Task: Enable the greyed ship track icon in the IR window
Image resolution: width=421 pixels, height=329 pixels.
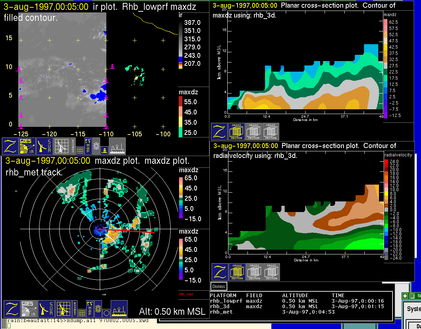Action: pos(117,146)
